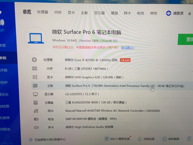Select the KUS020203M-B000 disk entry

tap(96, 102)
